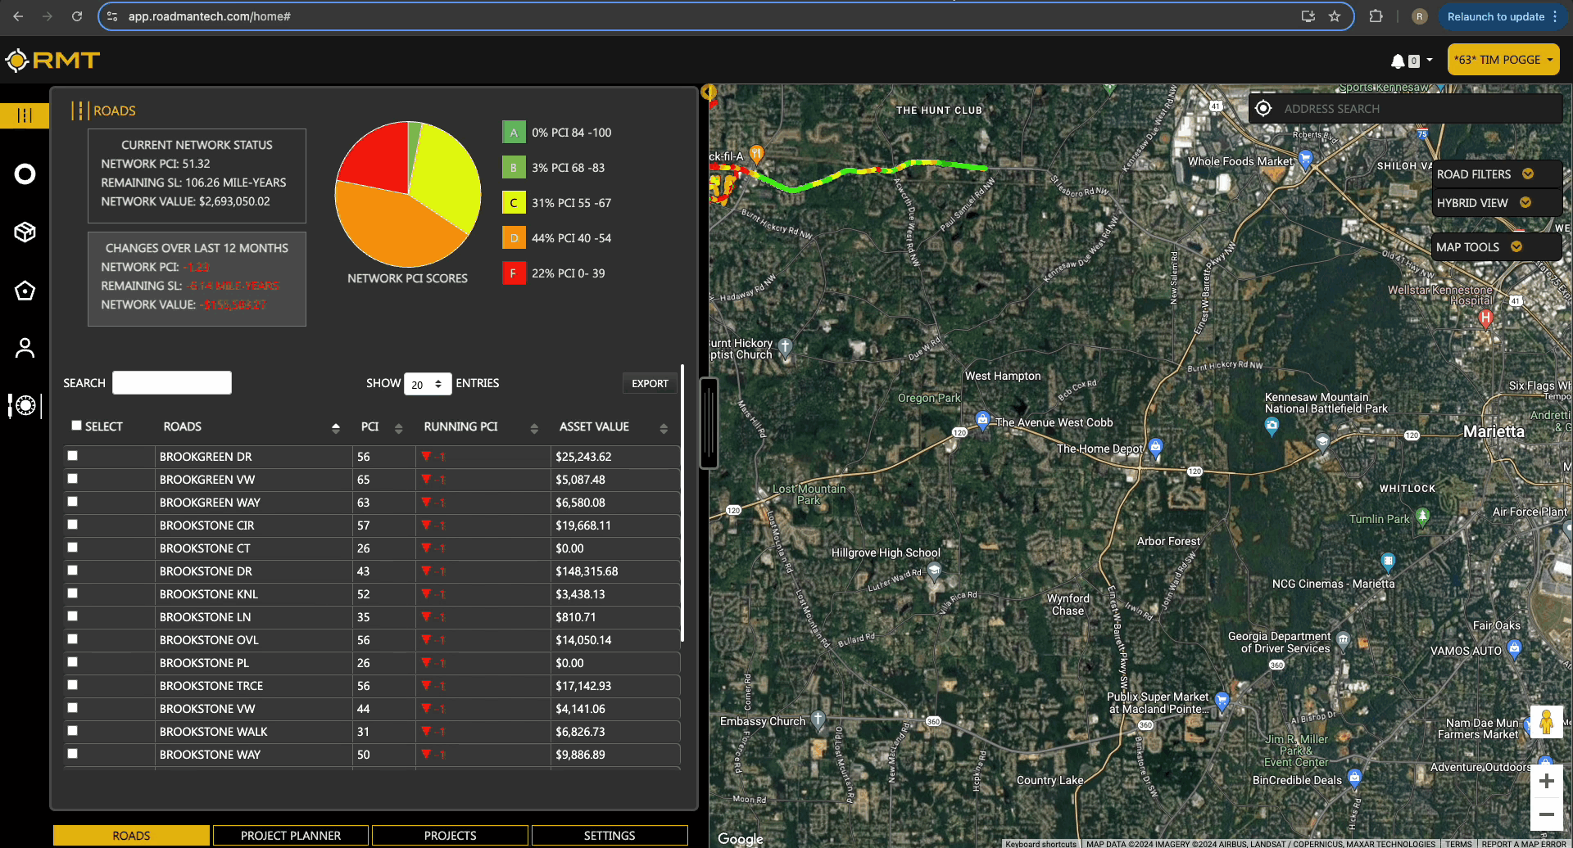Screen dimensions: 1573x848
Task: Bookmark this page with the star icon
Action: (x=1335, y=16)
